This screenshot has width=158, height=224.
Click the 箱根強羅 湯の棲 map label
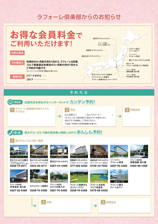(x=133, y=71)
